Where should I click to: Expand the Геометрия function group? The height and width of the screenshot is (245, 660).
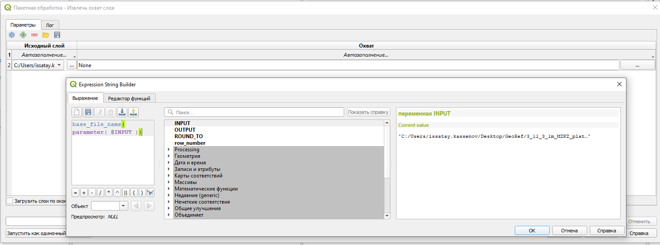point(169,156)
